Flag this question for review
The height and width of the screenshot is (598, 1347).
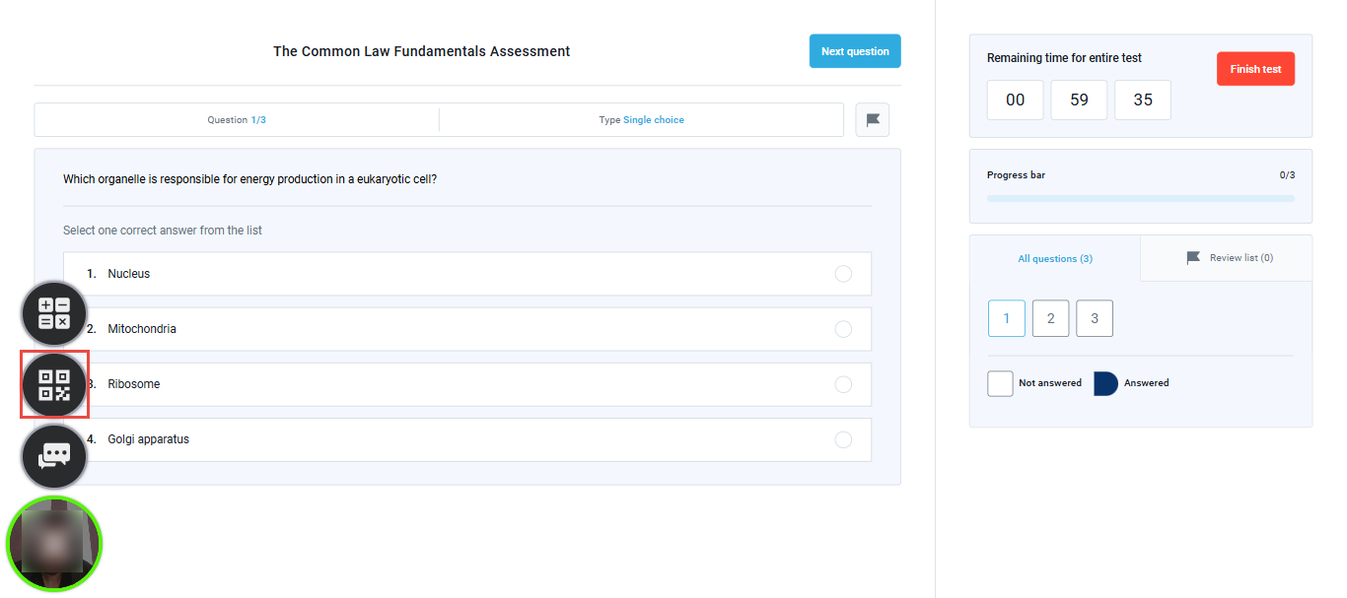click(873, 120)
